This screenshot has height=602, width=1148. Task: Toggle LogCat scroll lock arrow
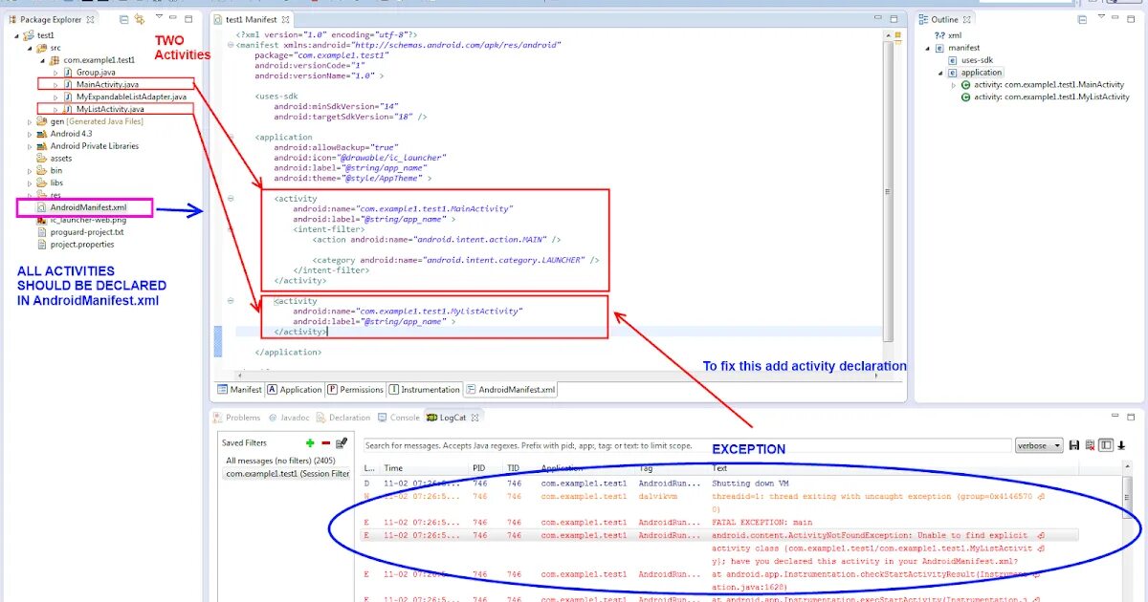coord(1122,445)
